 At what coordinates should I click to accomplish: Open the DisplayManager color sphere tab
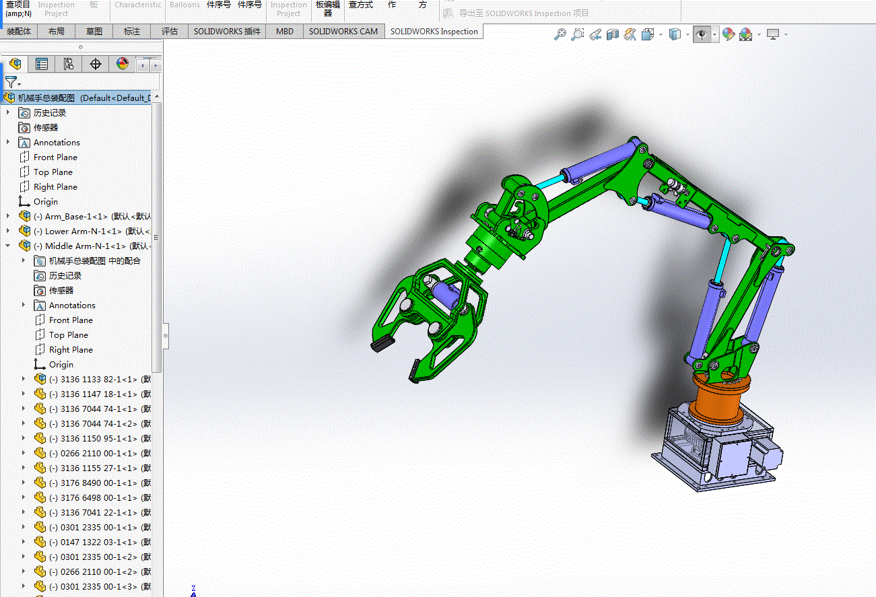click(x=122, y=64)
